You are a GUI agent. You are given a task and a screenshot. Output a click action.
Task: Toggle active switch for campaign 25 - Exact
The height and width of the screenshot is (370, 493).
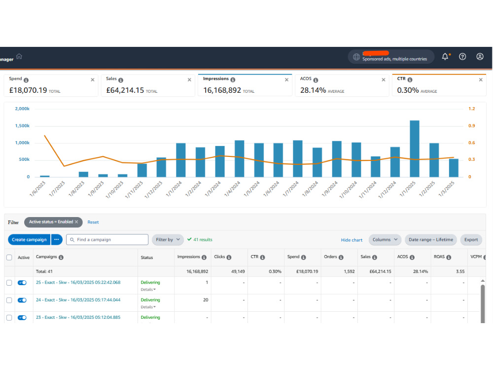(22, 283)
